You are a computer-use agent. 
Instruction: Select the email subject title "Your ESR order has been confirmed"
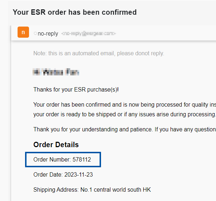coord(75,12)
